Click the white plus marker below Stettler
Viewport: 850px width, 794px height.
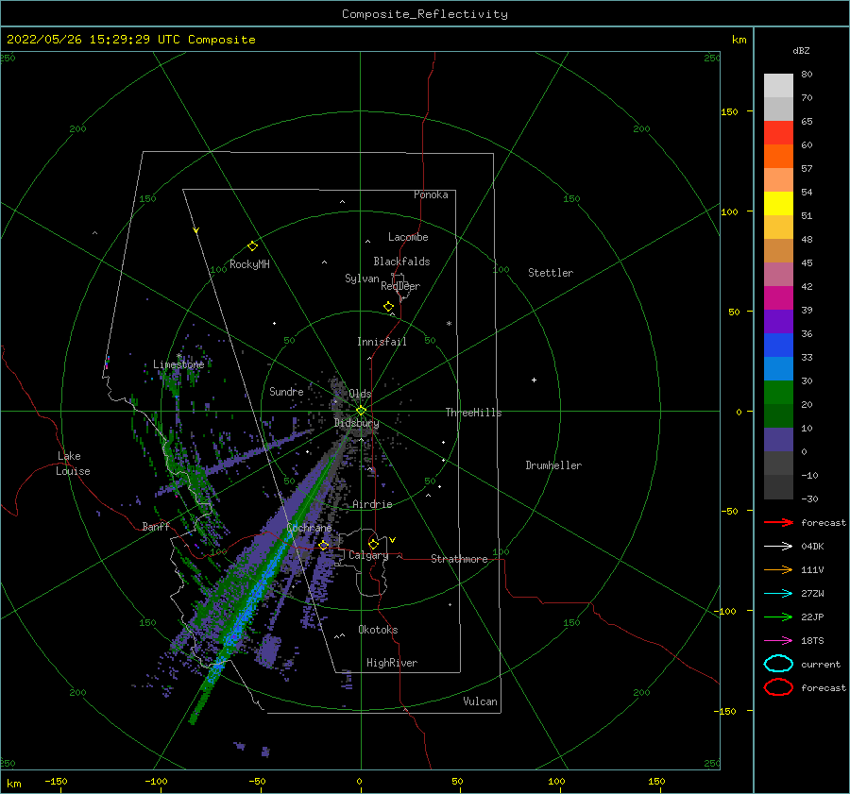click(534, 380)
